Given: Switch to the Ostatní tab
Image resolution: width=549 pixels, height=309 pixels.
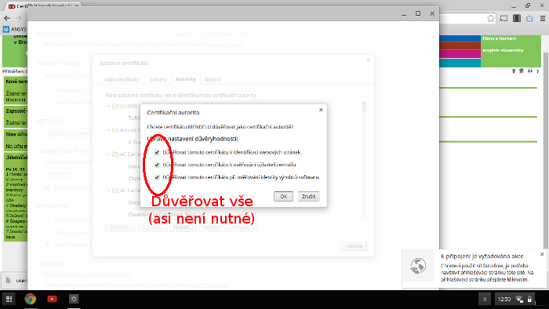Looking at the screenshot, I should coord(213,79).
